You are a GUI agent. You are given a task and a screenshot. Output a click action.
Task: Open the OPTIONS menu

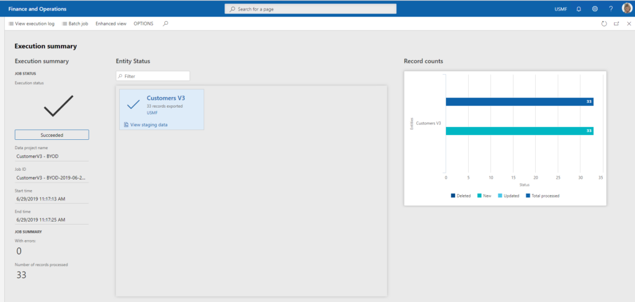(x=143, y=24)
